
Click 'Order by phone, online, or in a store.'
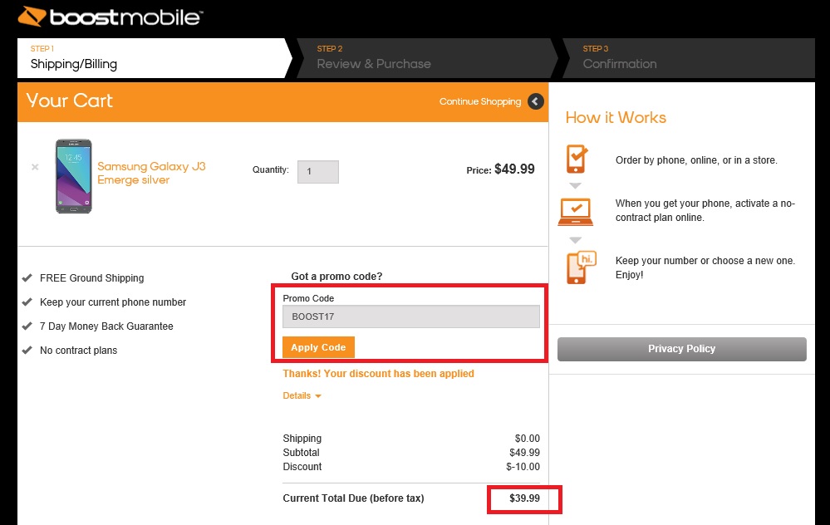pos(696,160)
